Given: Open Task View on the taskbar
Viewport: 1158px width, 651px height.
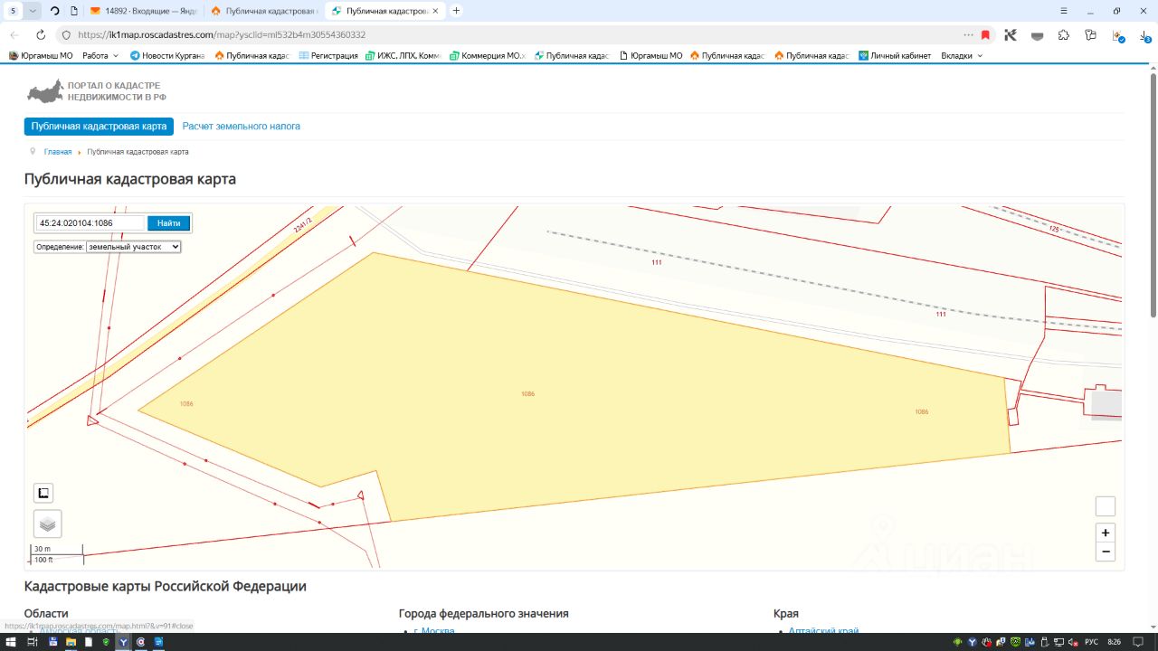Looking at the screenshot, I should (32, 642).
